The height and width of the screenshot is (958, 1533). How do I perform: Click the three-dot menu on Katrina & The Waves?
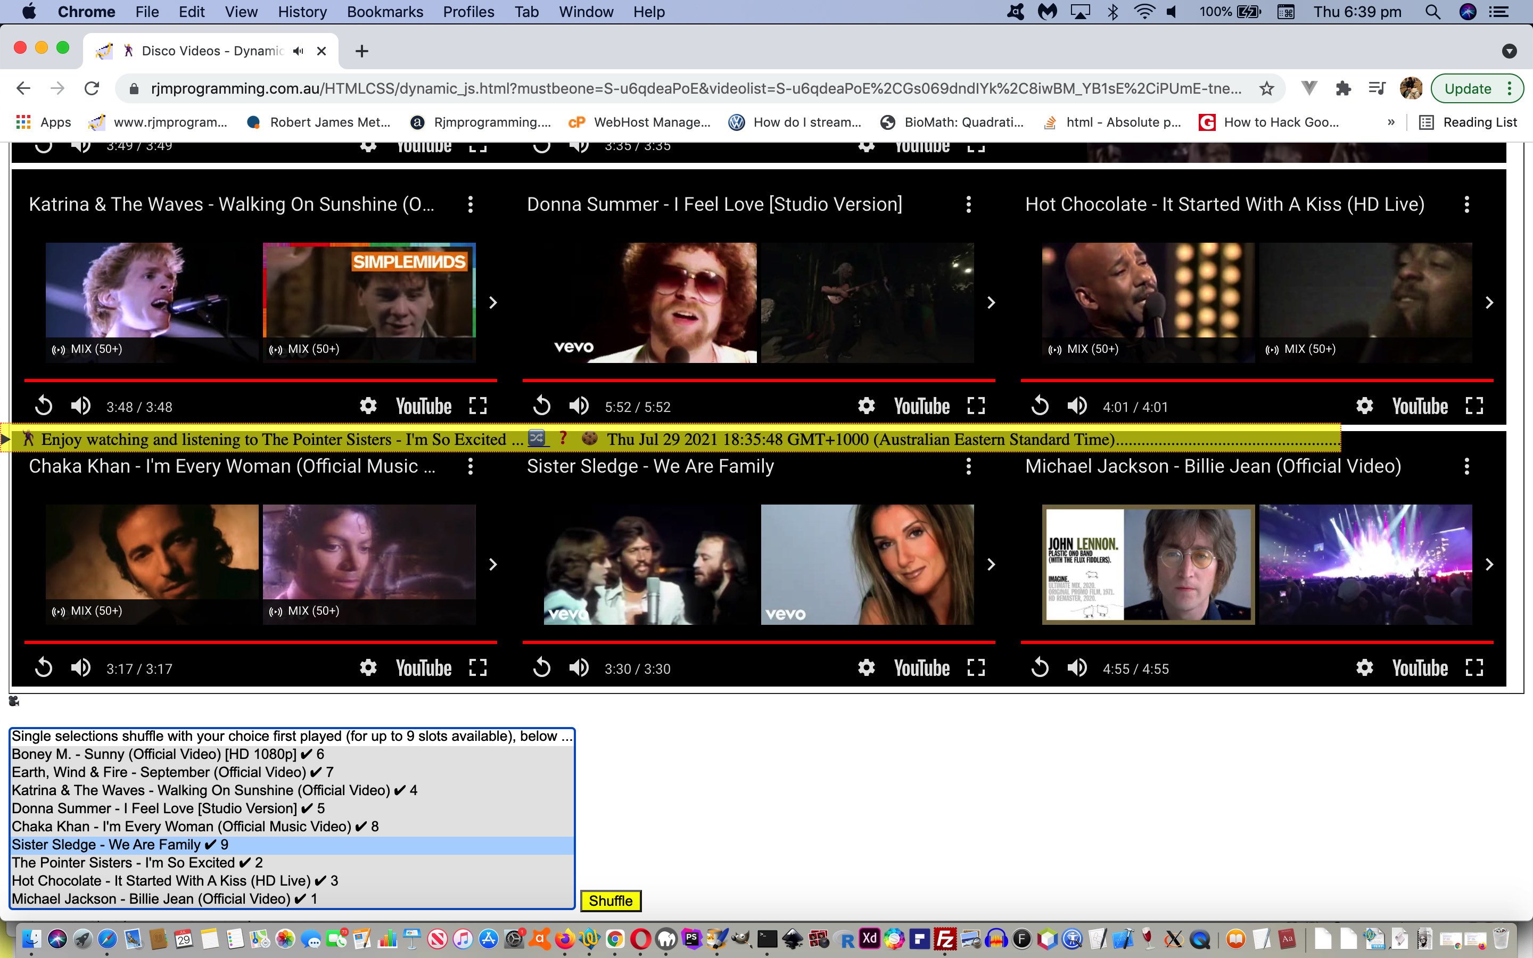tap(471, 204)
